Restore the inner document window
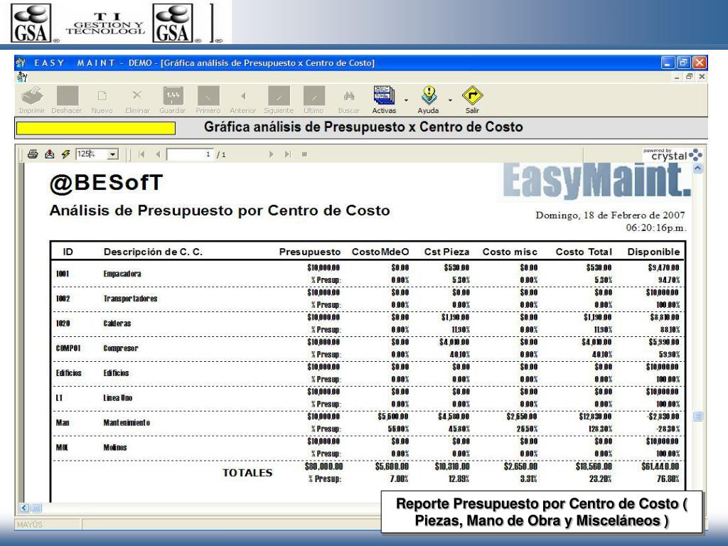 pyautogui.click(x=689, y=77)
